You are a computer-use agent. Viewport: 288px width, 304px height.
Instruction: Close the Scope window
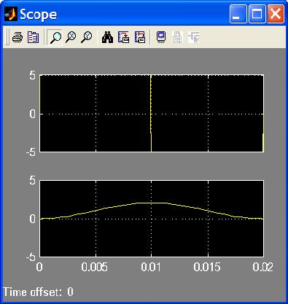[x=276, y=15]
